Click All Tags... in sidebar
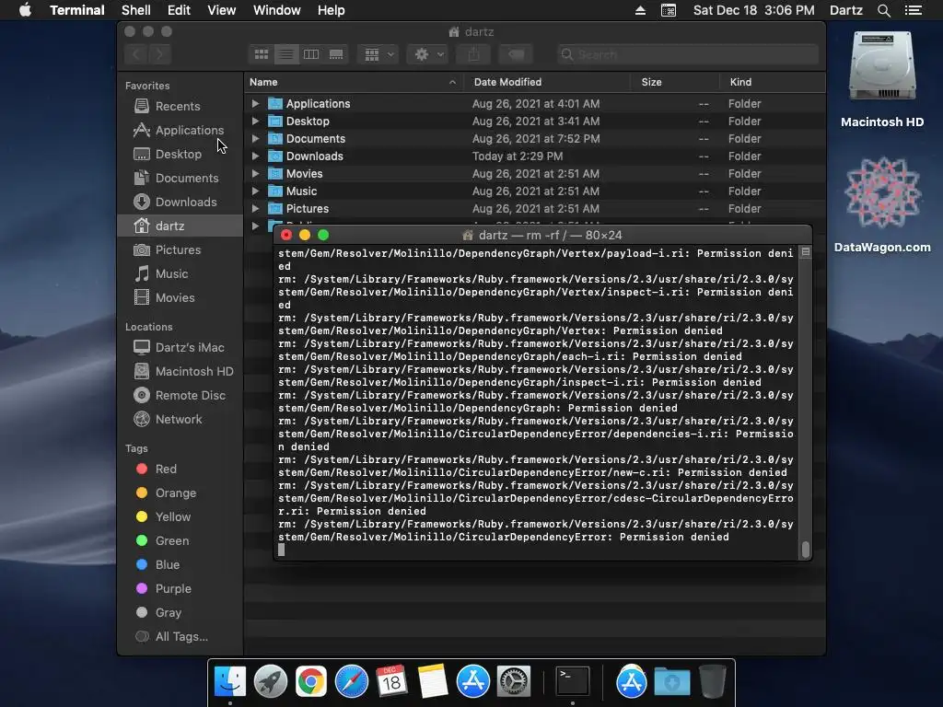Image resolution: width=943 pixels, height=707 pixels. 180,636
